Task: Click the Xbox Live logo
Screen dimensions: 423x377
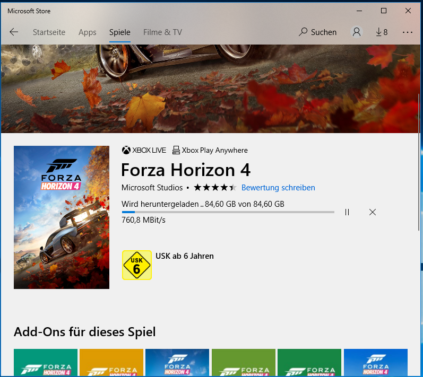Action: tap(144, 150)
